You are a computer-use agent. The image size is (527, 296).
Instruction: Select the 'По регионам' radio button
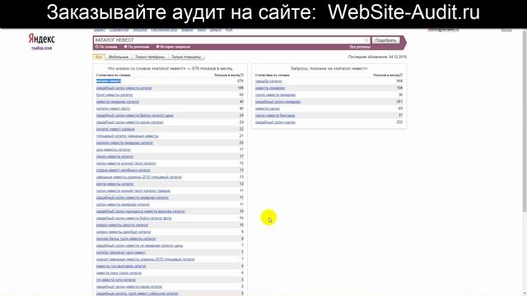pos(126,47)
